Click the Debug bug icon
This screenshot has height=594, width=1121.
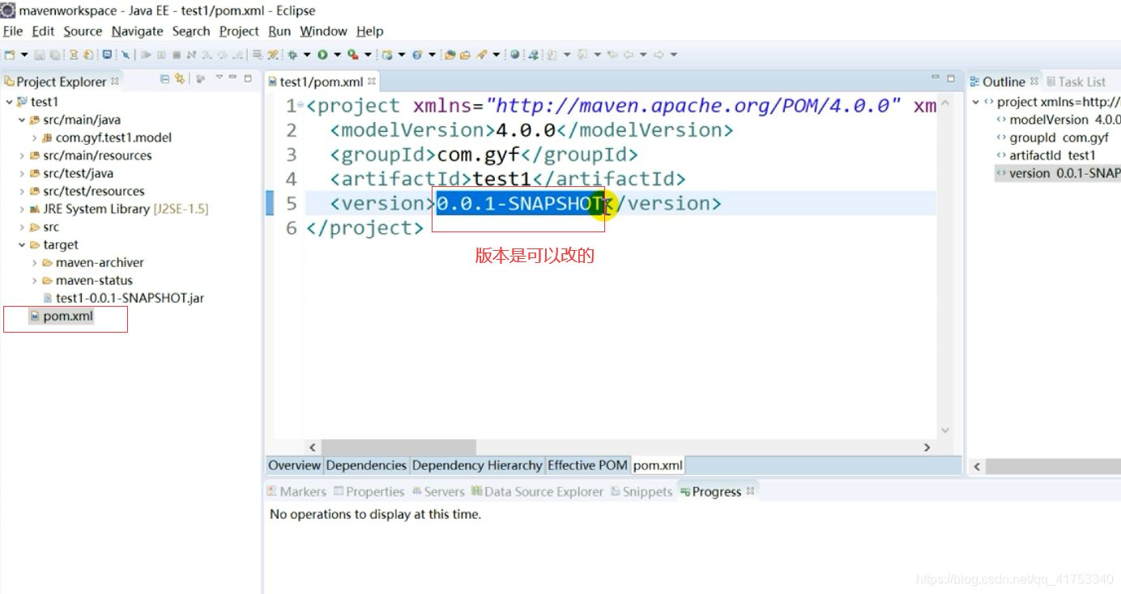click(x=292, y=54)
